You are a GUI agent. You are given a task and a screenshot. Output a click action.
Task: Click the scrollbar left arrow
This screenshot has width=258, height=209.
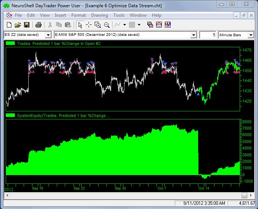7,196
